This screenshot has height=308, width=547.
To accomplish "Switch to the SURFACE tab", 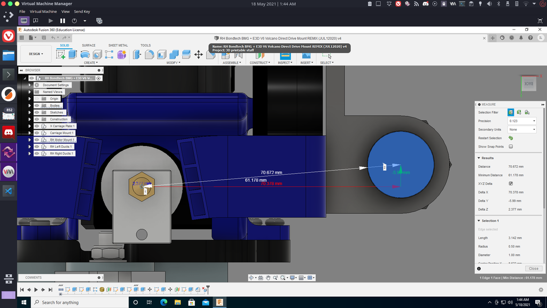I will click(89, 45).
